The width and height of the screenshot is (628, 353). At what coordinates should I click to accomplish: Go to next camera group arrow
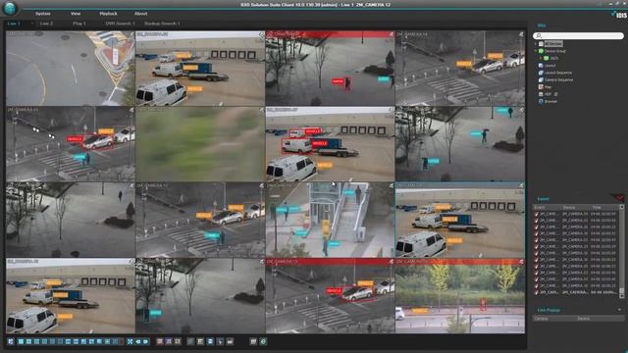146,341
